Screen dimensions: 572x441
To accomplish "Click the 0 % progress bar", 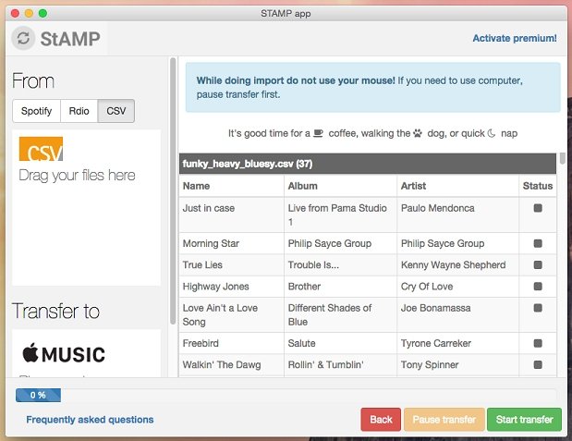I will 286,395.
